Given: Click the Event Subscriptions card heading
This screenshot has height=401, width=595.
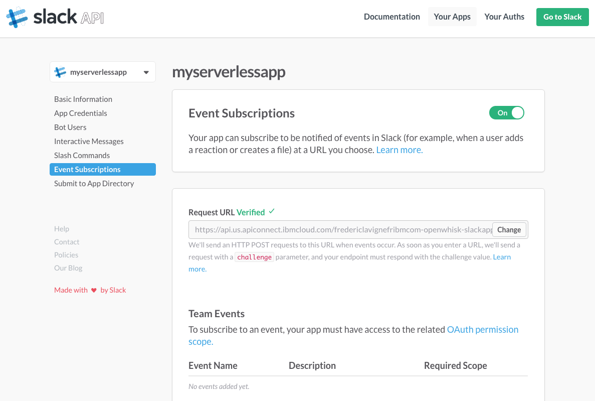Looking at the screenshot, I should 241,113.
